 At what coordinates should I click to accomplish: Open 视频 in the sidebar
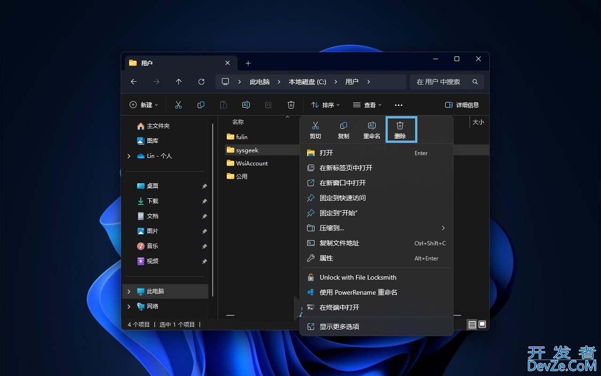[x=147, y=261]
